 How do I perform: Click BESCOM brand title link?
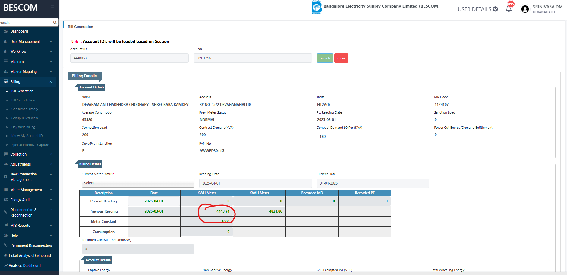point(20,8)
